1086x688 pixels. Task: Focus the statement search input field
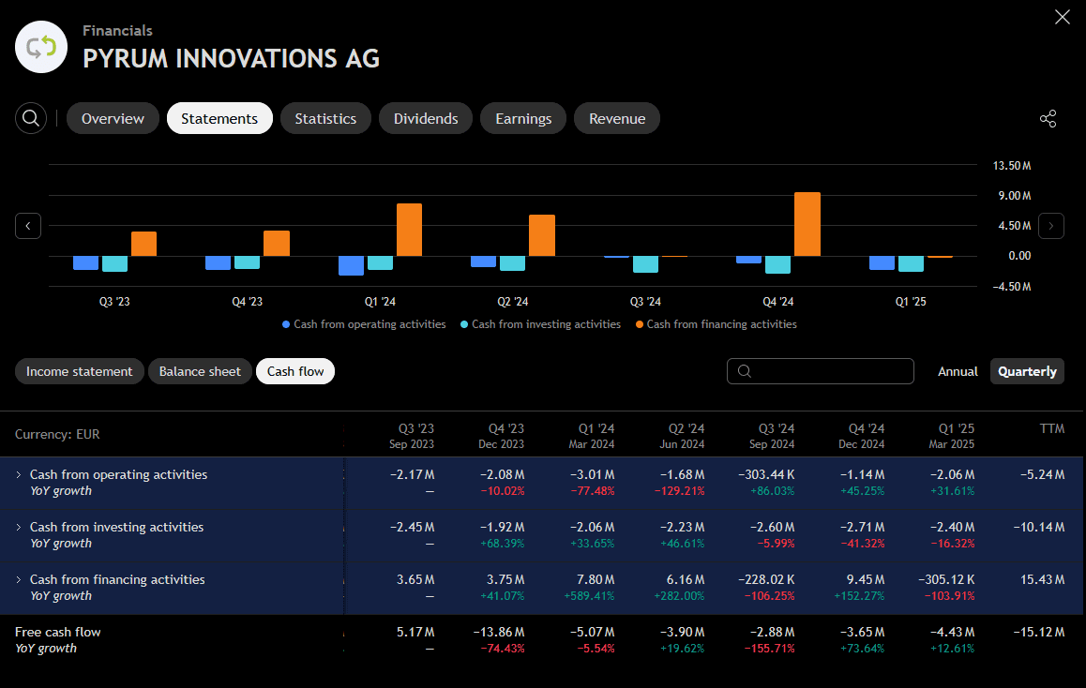point(830,371)
